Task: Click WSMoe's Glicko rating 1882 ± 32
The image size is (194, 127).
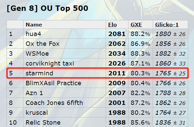Action: (170, 54)
